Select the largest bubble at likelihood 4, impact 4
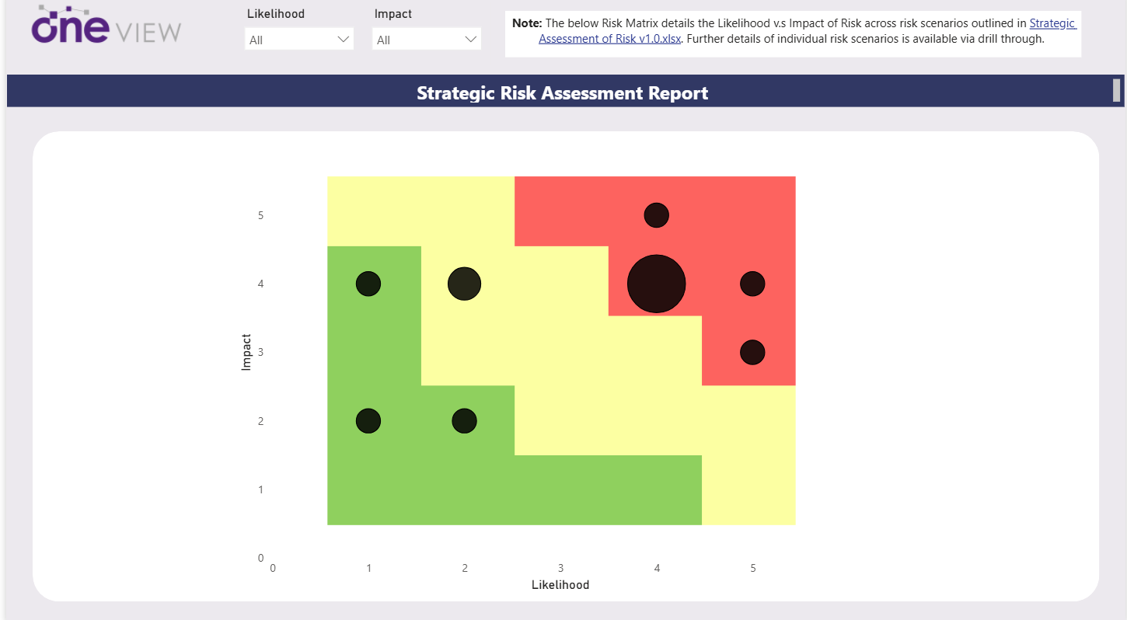Screen dimensions: 1127x620 point(657,284)
